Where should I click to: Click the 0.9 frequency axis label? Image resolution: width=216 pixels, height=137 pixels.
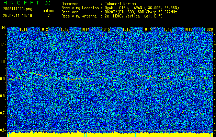(x=3, y=79)
